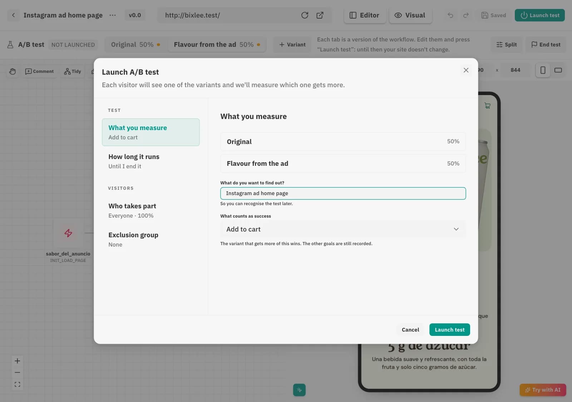Click Launch test in the top bar
Viewport: 572px width, 402px height.
pyautogui.click(x=539, y=15)
